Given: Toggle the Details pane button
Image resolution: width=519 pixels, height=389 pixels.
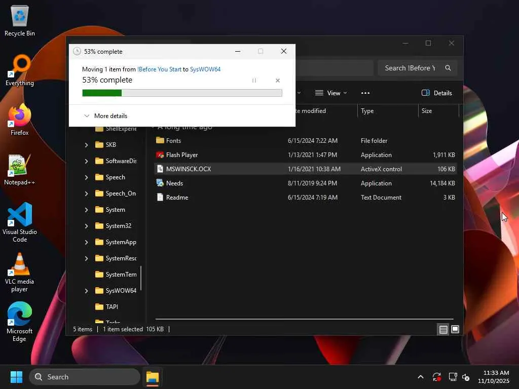Looking at the screenshot, I should click(x=436, y=93).
